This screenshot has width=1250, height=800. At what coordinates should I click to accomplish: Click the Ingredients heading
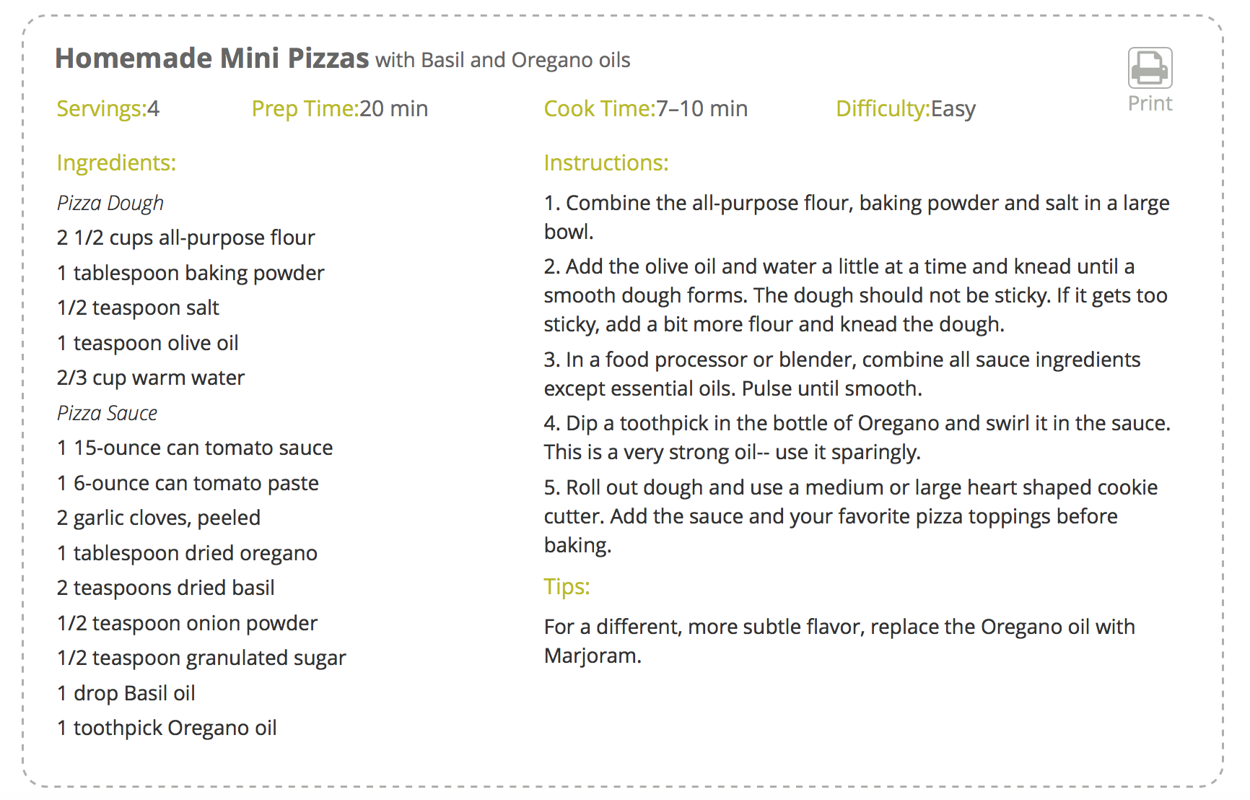[116, 163]
